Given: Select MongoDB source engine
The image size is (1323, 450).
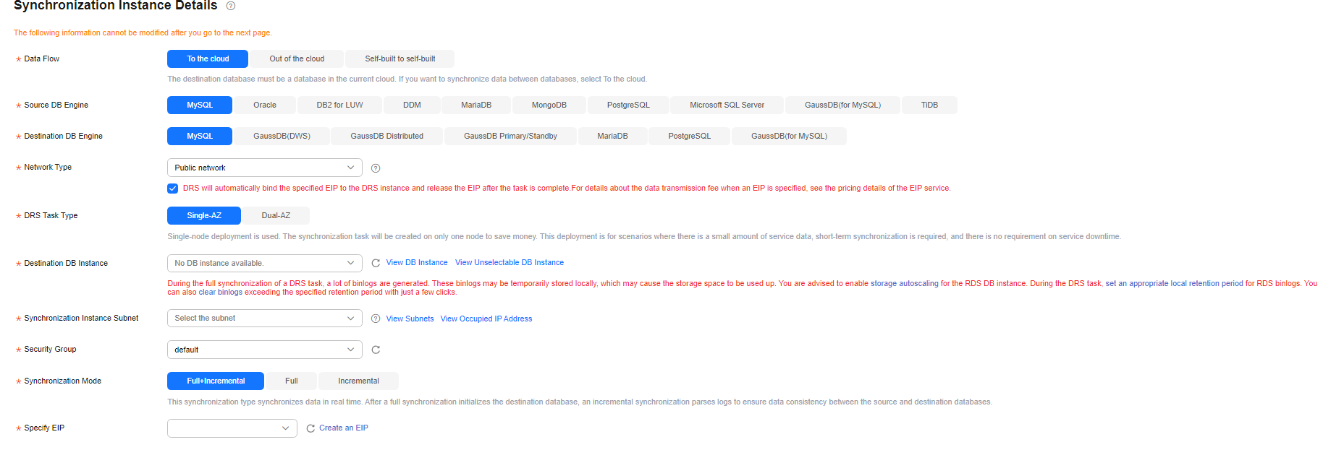Looking at the screenshot, I should click(x=549, y=105).
